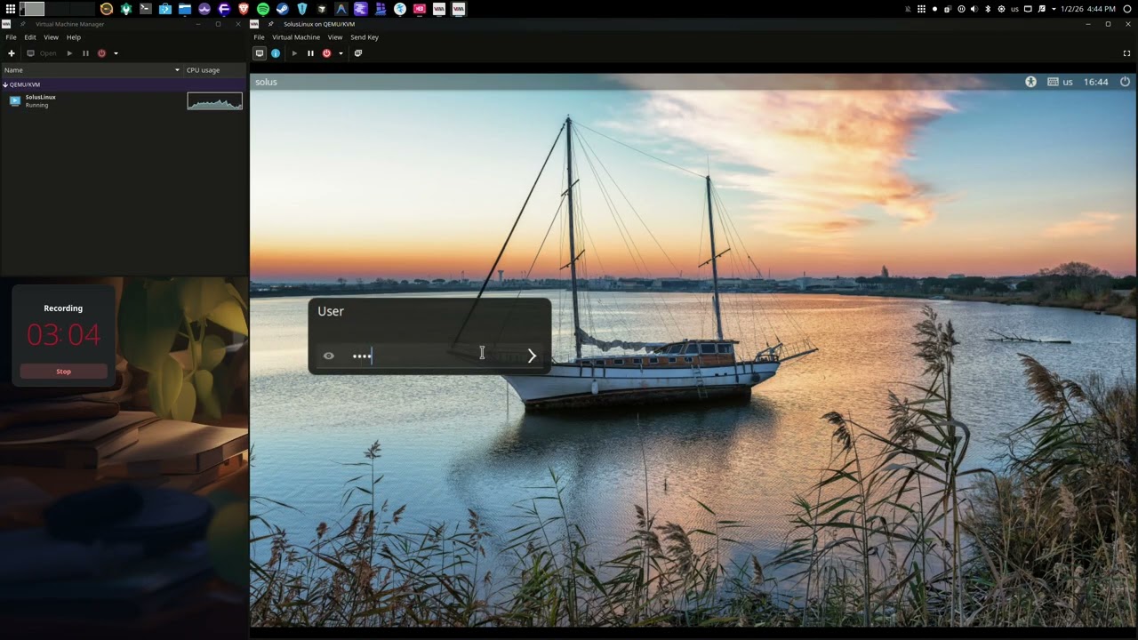Open the manage snapshots view icon
The height and width of the screenshot is (640, 1138).
(358, 53)
